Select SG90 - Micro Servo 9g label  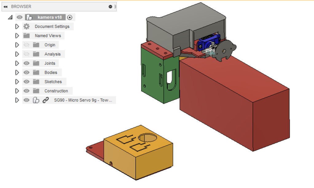[x=83, y=100]
